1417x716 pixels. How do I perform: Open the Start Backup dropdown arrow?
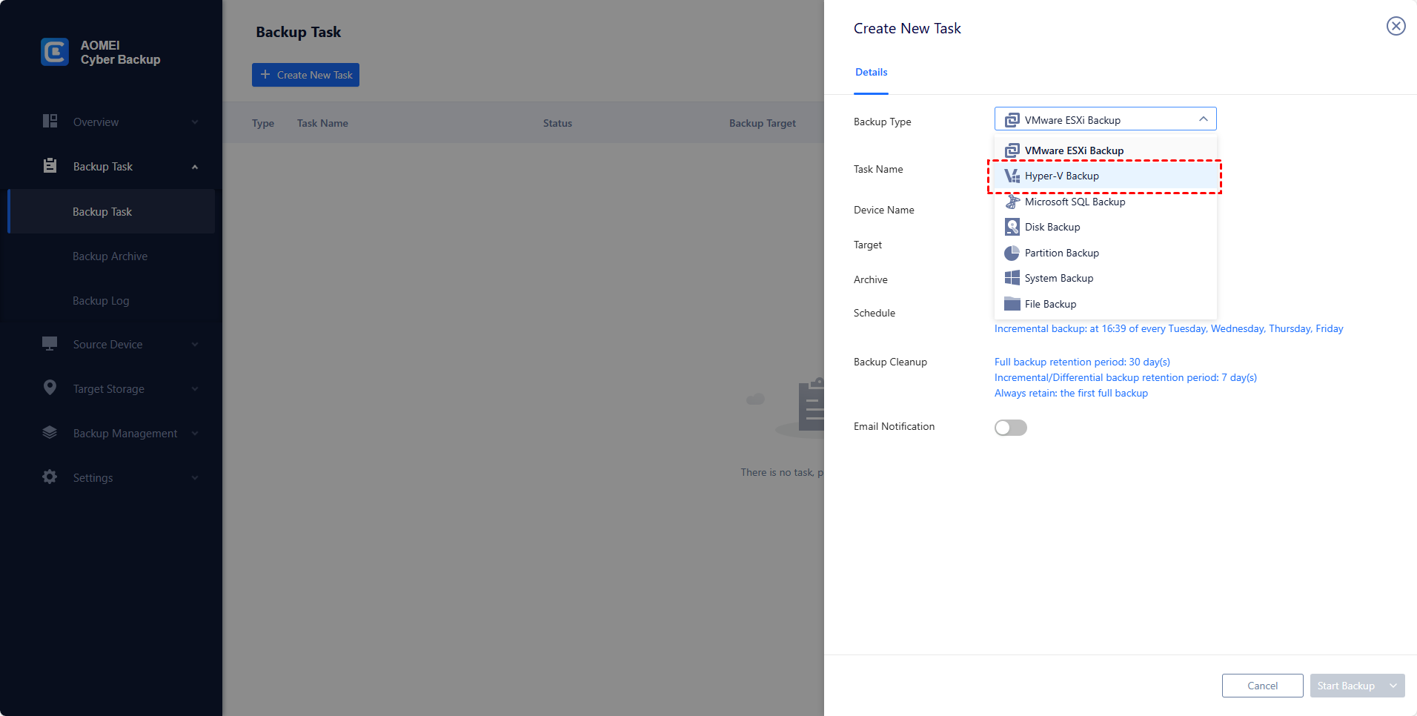tap(1393, 686)
